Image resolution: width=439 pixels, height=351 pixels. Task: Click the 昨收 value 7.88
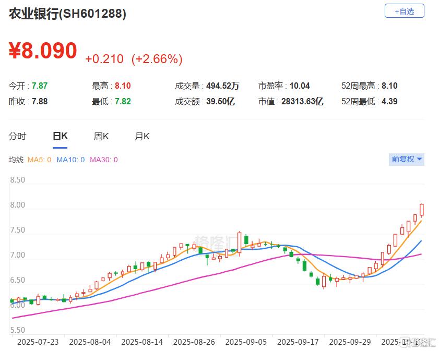(x=40, y=101)
